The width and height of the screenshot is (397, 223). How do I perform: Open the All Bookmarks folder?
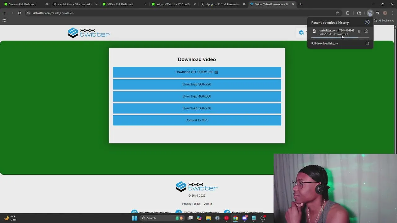pos(384,21)
